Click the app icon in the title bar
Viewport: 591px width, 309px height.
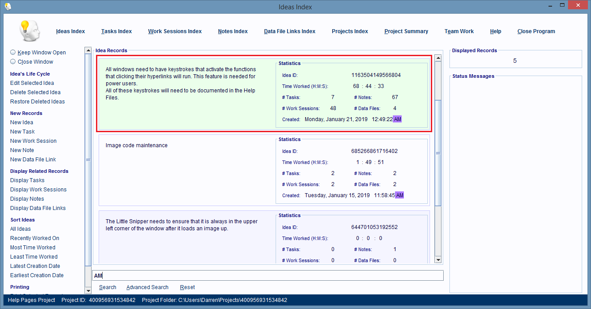[8, 6]
